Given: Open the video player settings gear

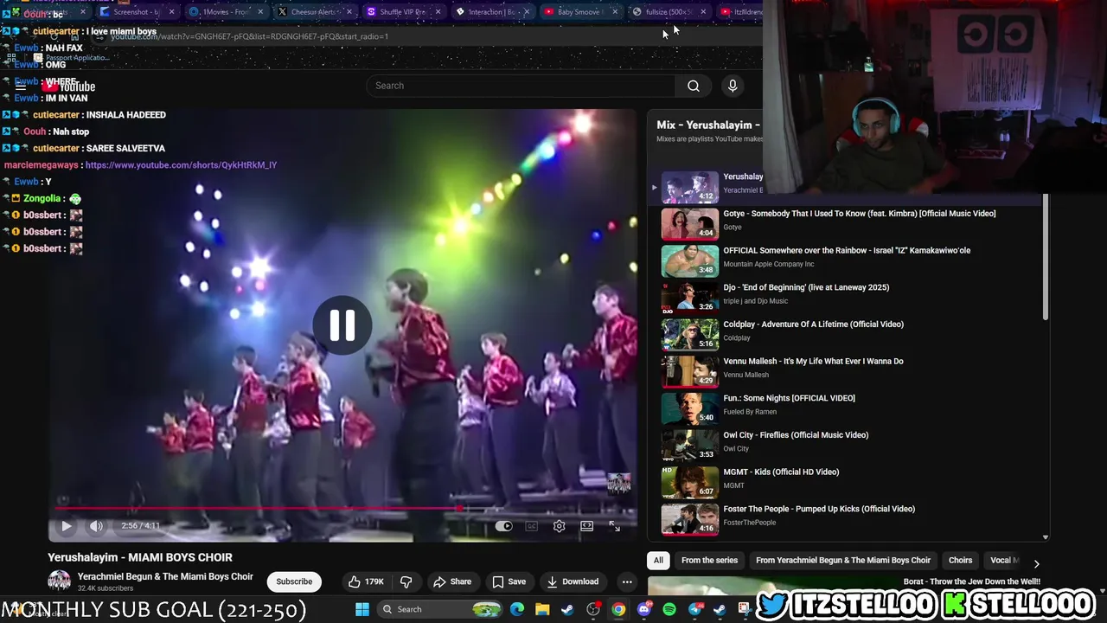Looking at the screenshot, I should click(560, 526).
